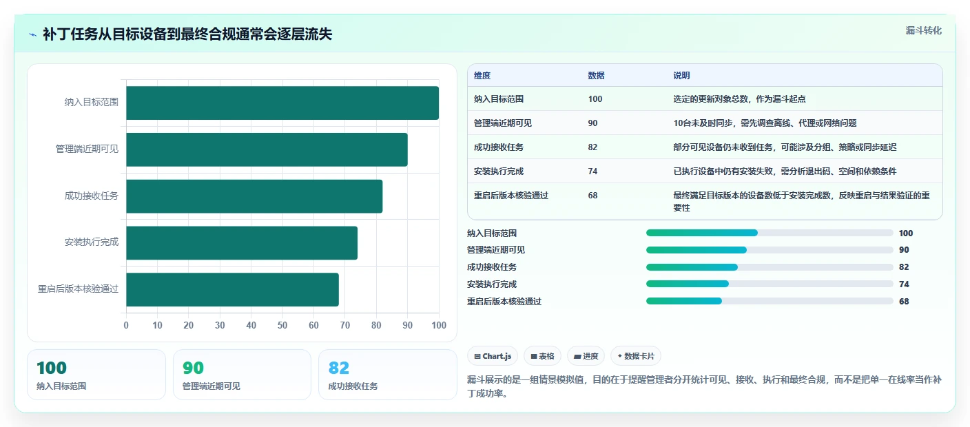Click the chart y-axis label 成功接收任务
This screenshot has height=427, width=970.
point(92,196)
